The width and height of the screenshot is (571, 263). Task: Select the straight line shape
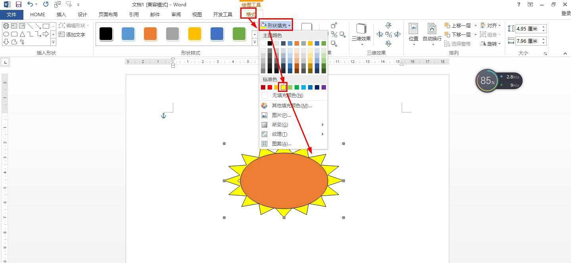coord(30,26)
